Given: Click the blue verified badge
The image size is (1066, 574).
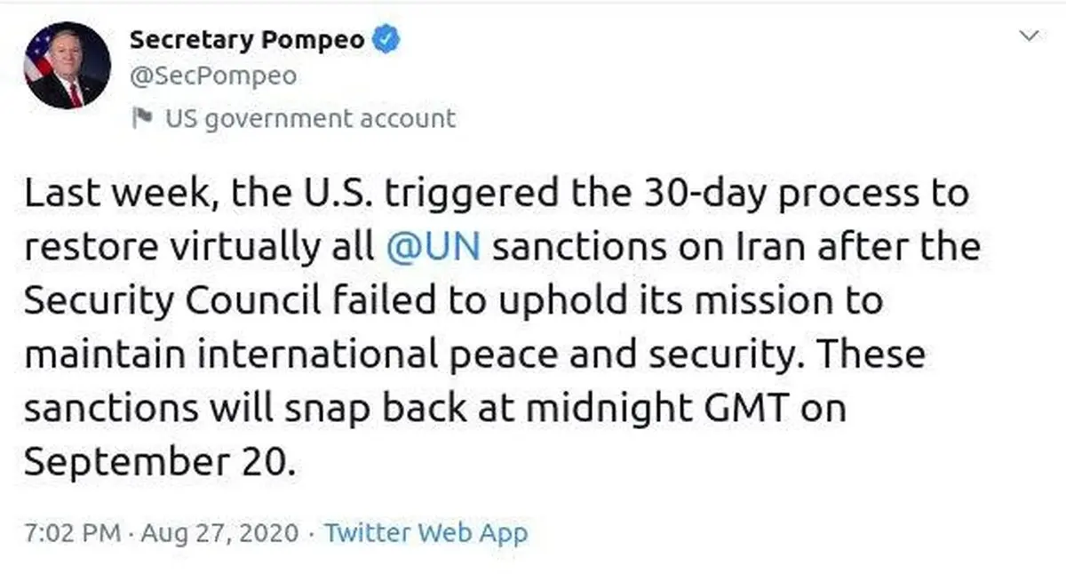Looking at the screenshot, I should [x=387, y=39].
